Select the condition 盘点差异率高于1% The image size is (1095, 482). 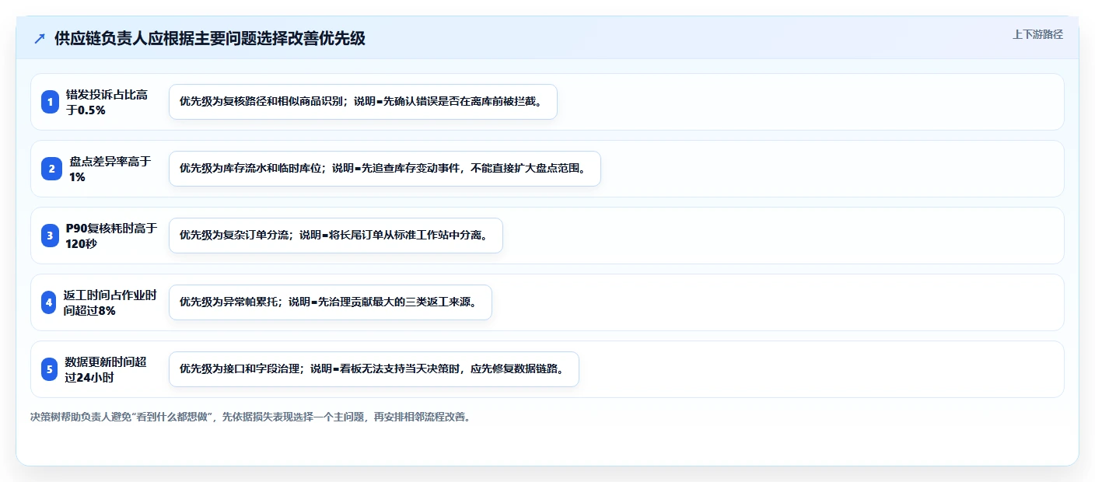click(110, 169)
